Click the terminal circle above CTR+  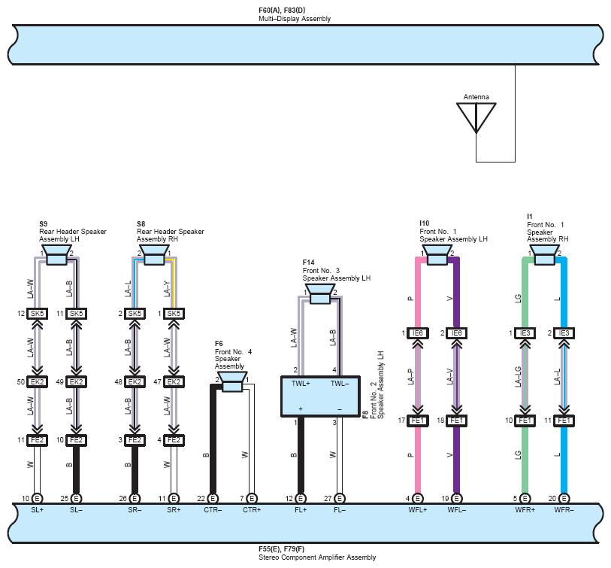(252, 498)
